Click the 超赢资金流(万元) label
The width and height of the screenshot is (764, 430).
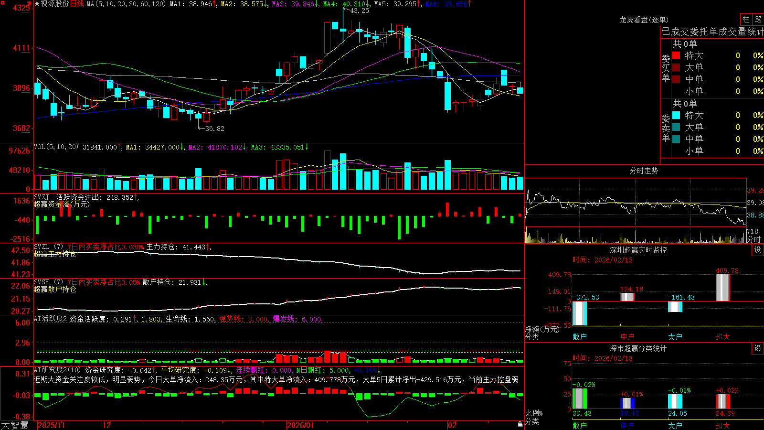pos(62,204)
